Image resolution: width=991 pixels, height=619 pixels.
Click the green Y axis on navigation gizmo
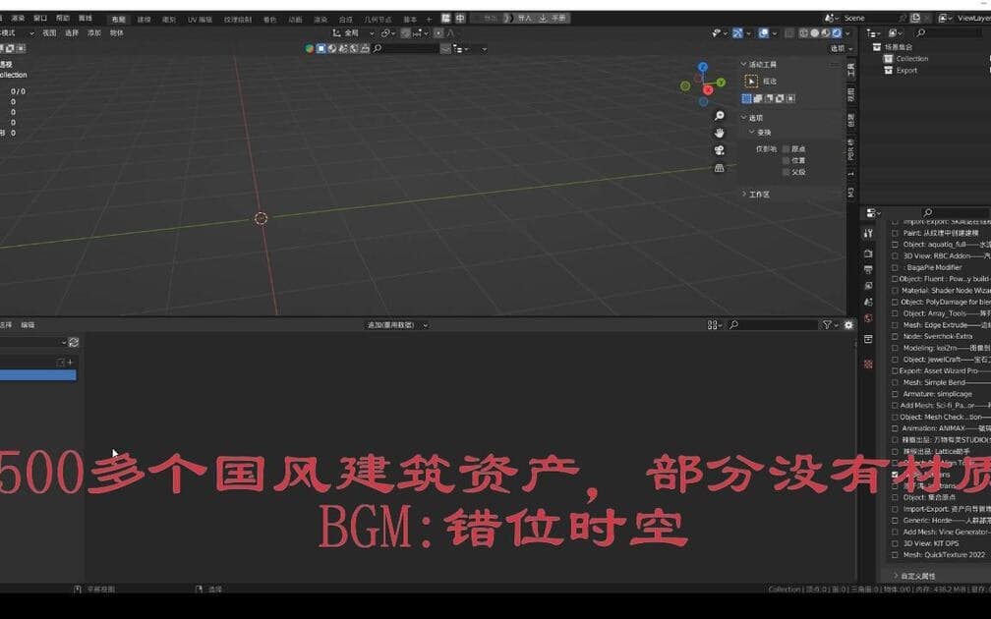point(722,83)
